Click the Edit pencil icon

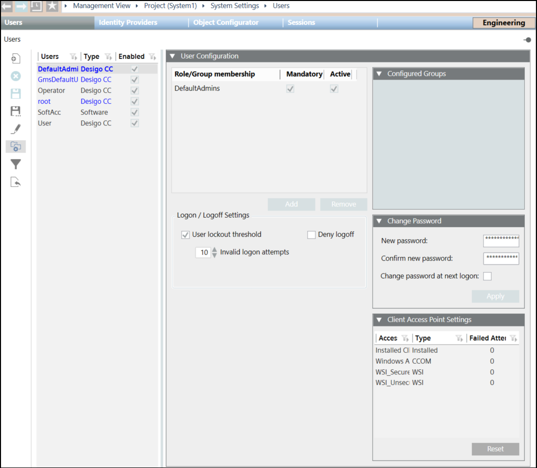click(16, 129)
